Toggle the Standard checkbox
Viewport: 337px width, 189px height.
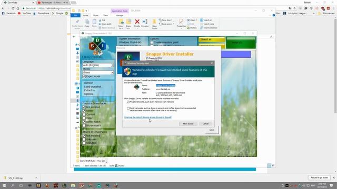point(84,143)
